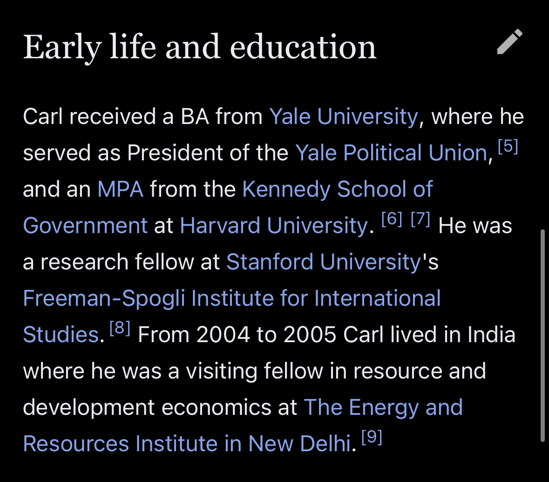Jump to citation footnote 5
The width and height of the screenshot is (549, 482).
point(508,147)
